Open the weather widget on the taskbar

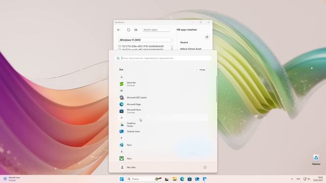tap(11, 179)
